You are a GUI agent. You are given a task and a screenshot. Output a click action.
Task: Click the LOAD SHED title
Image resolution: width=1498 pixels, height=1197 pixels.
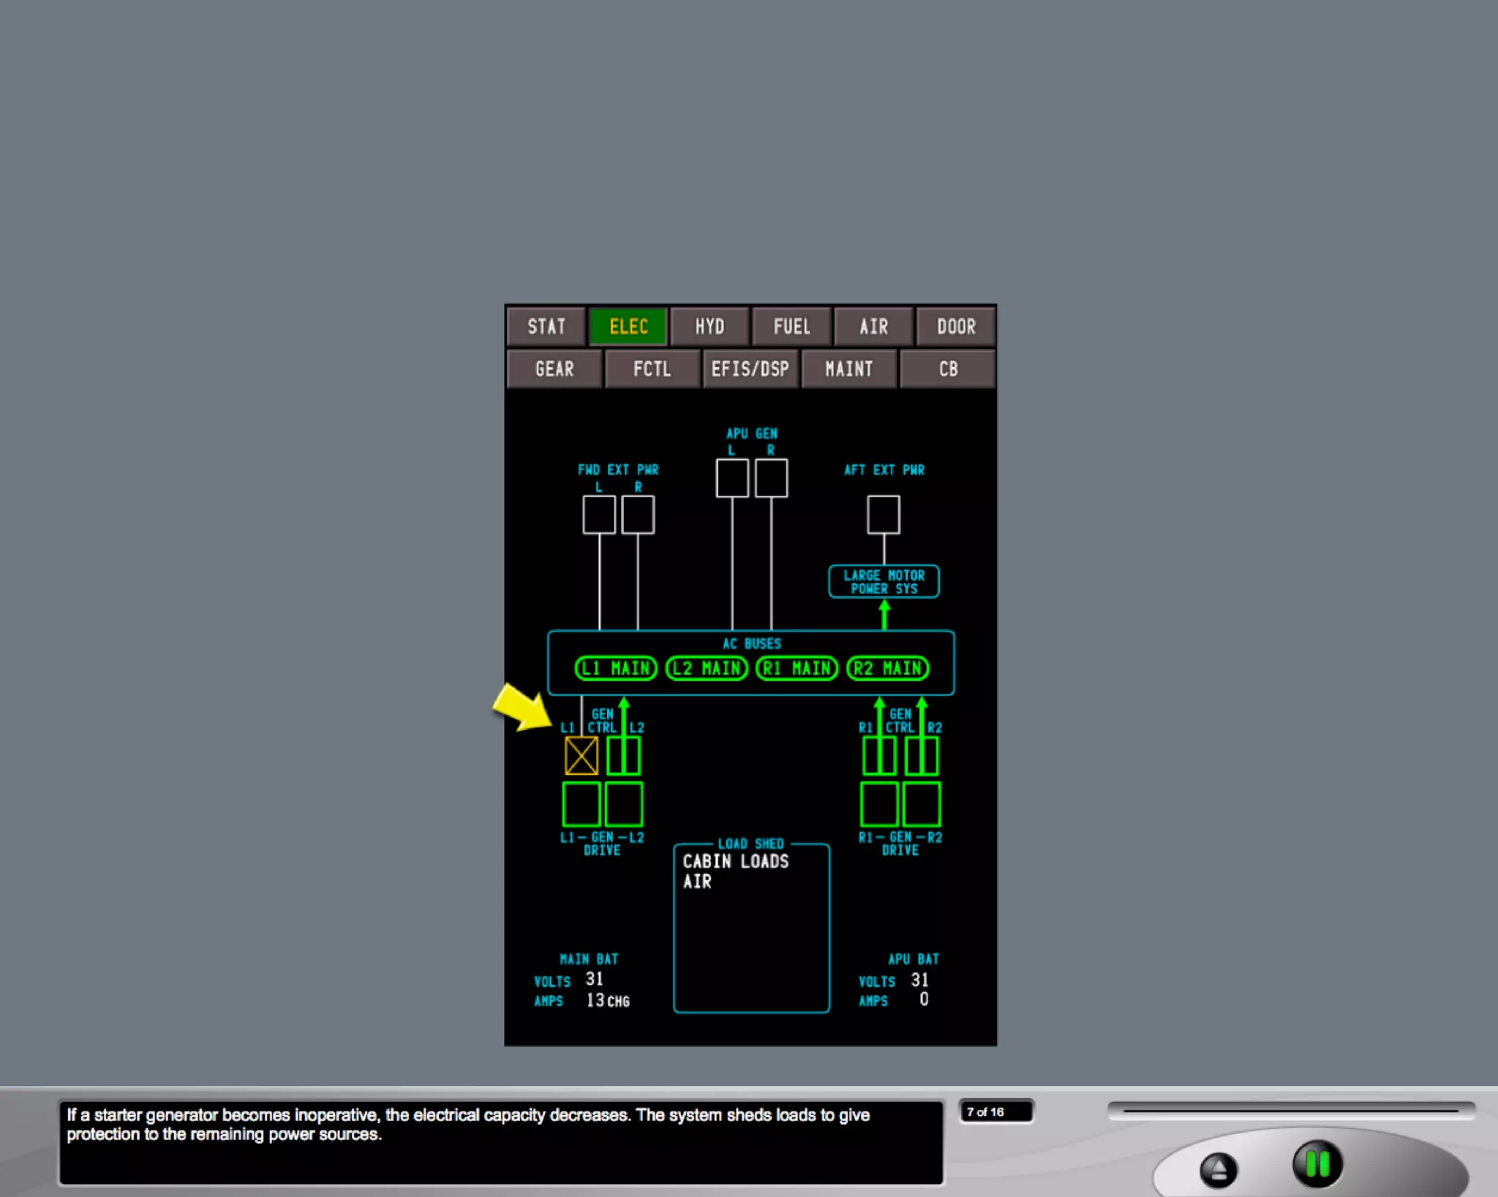coord(751,843)
